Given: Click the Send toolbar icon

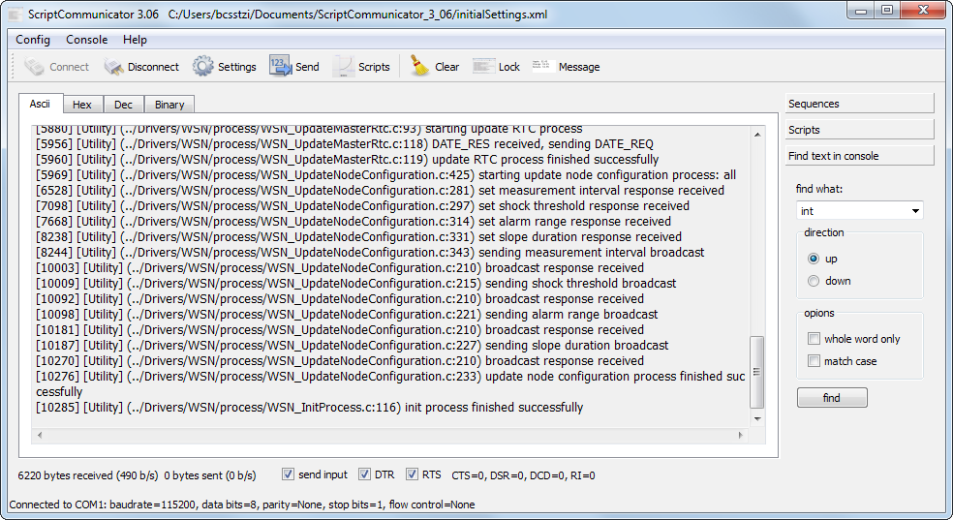Looking at the screenshot, I should pyautogui.click(x=281, y=67).
